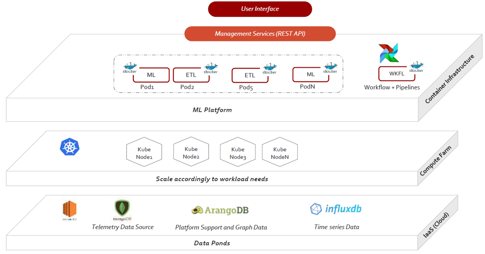The image size is (485, 254).
Task: Click the mongoDB leaf shield icon
Action: pyautogui.click(x=121, y=208)
